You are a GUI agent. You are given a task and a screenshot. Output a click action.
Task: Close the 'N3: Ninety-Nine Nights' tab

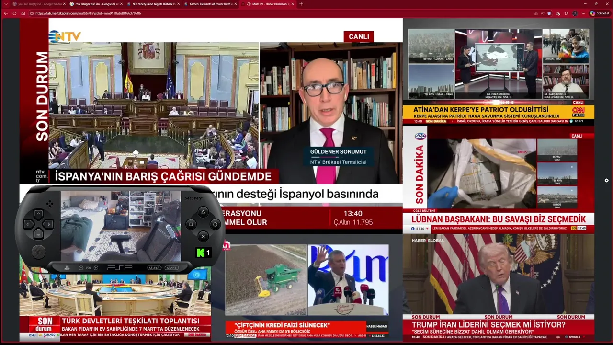[178, 4]
